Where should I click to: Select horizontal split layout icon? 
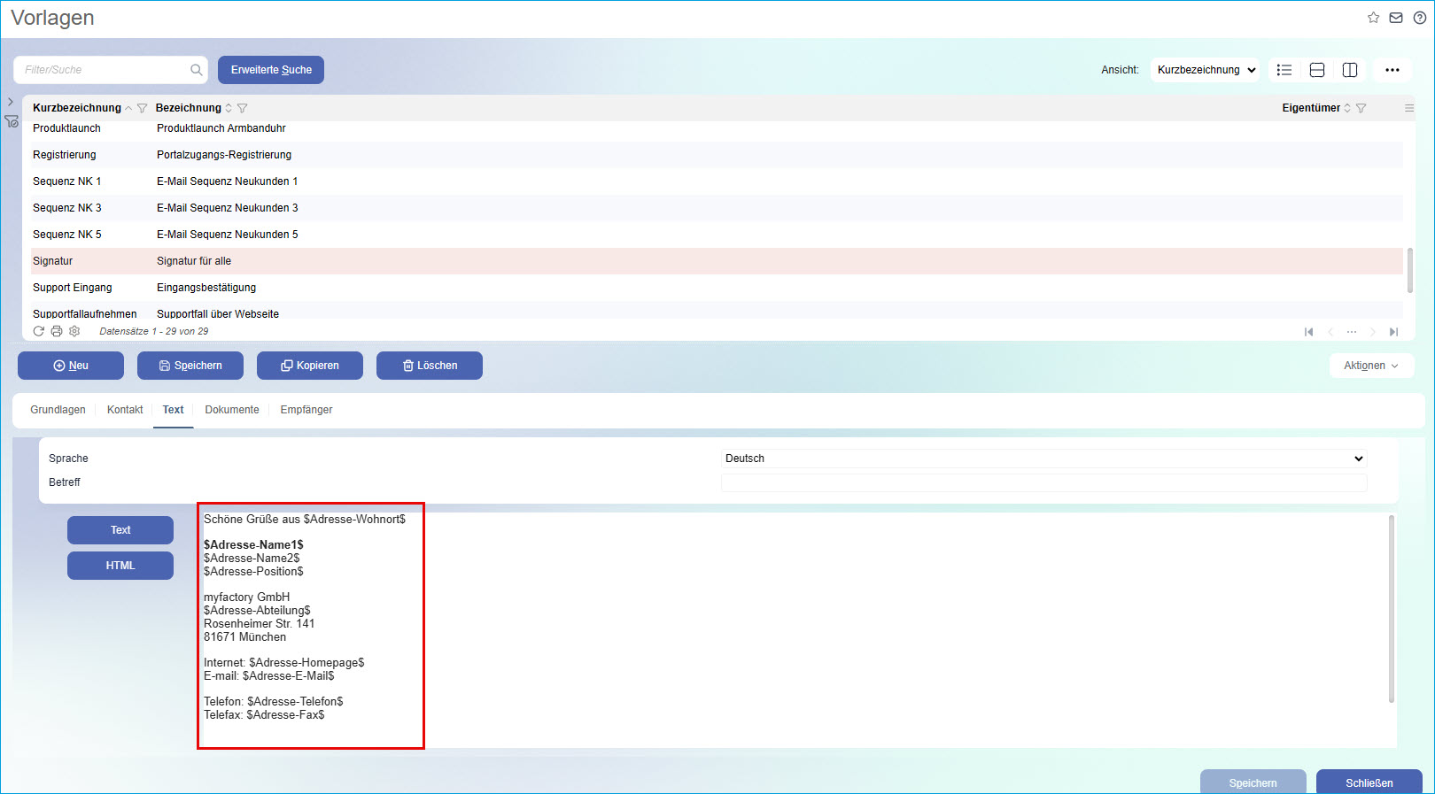click(x=1317, y=70)
